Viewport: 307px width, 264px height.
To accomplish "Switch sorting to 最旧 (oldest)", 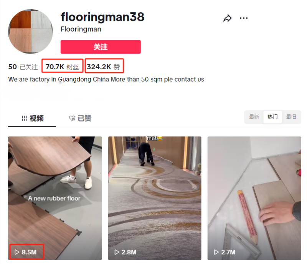I will click(291, 117).
